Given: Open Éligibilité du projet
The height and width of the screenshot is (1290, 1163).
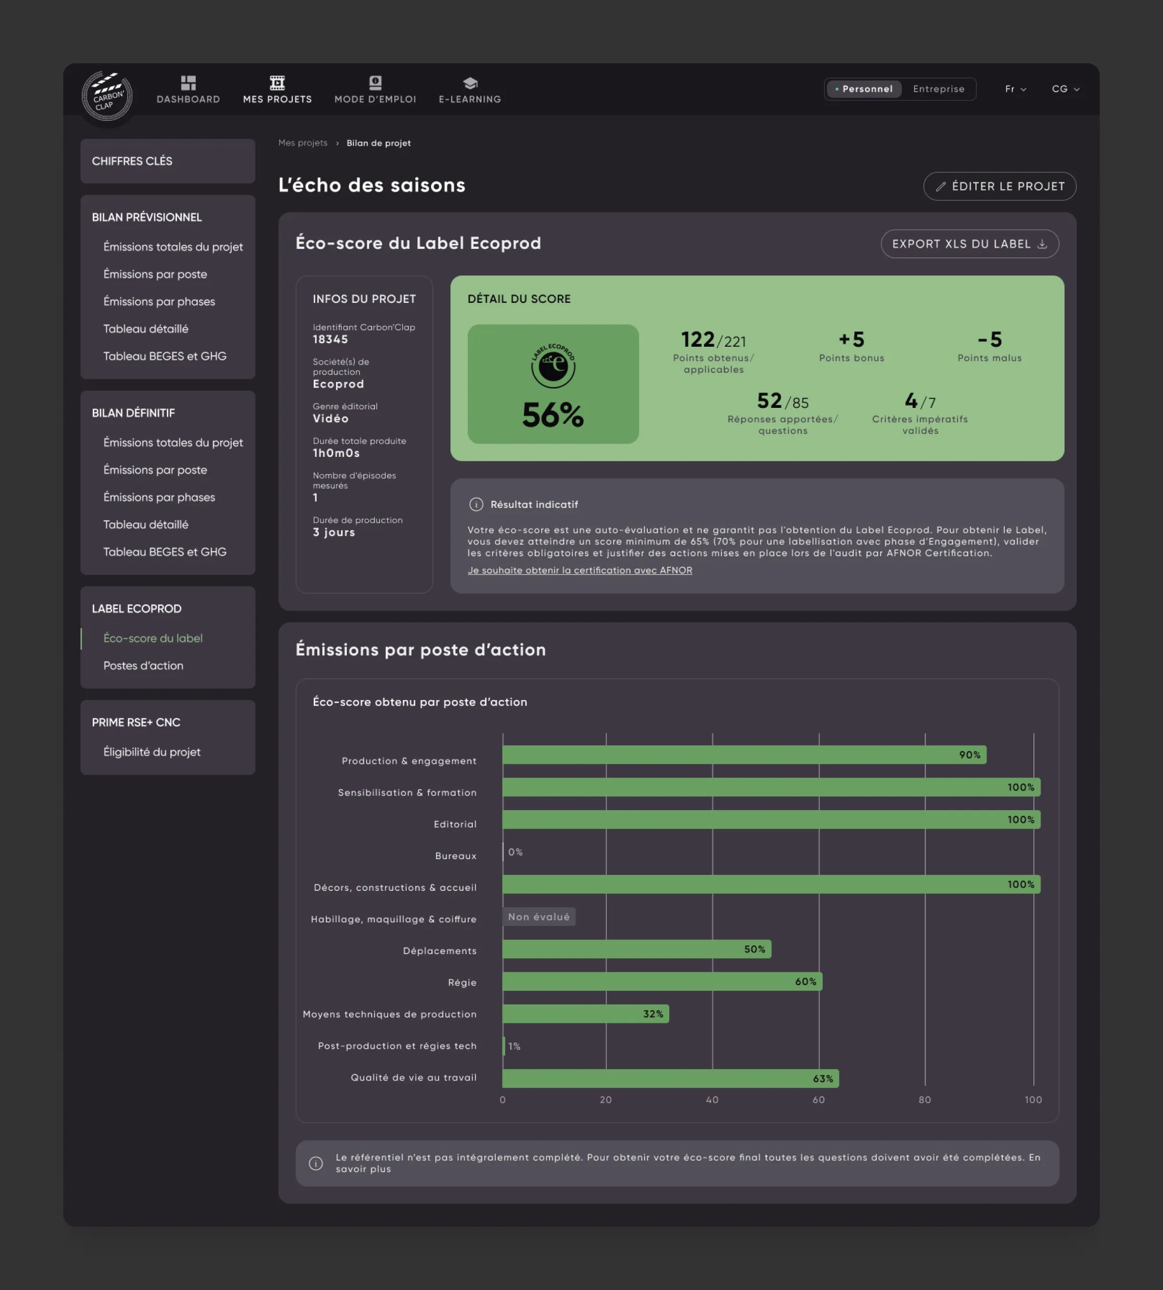Looking at the screenshot, I should coord(151,752).
